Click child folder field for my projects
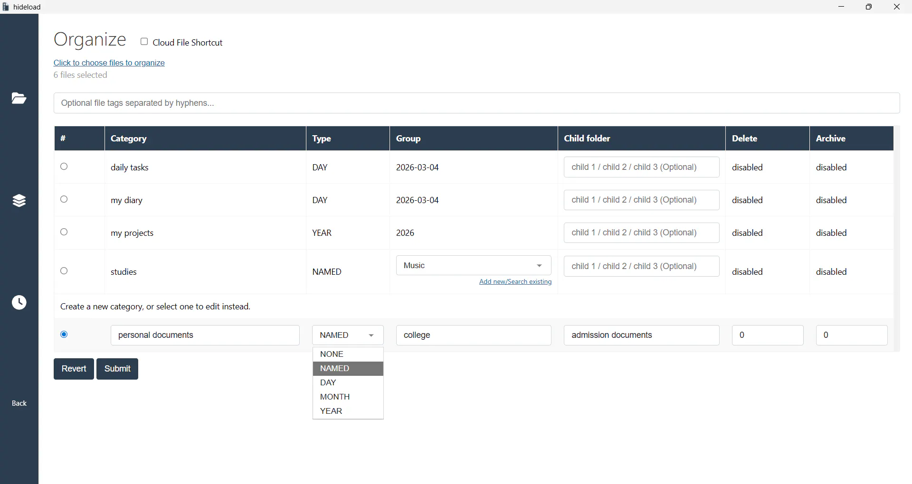 pyautogui.click(x=641, y=233)
